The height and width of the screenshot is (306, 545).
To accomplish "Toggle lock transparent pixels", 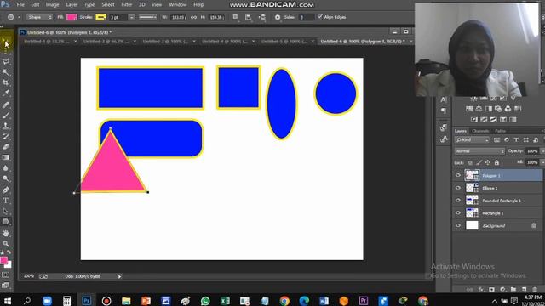I will [470, 162].
